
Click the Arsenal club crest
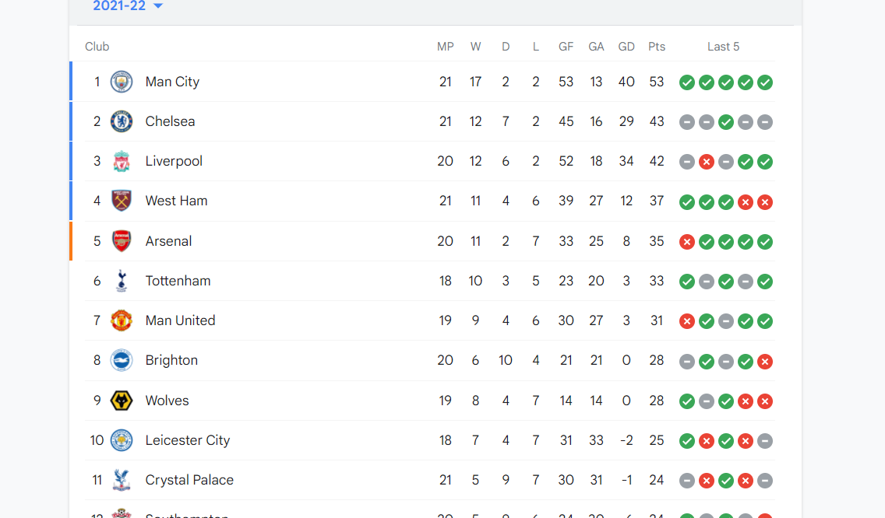pos(122,241)
